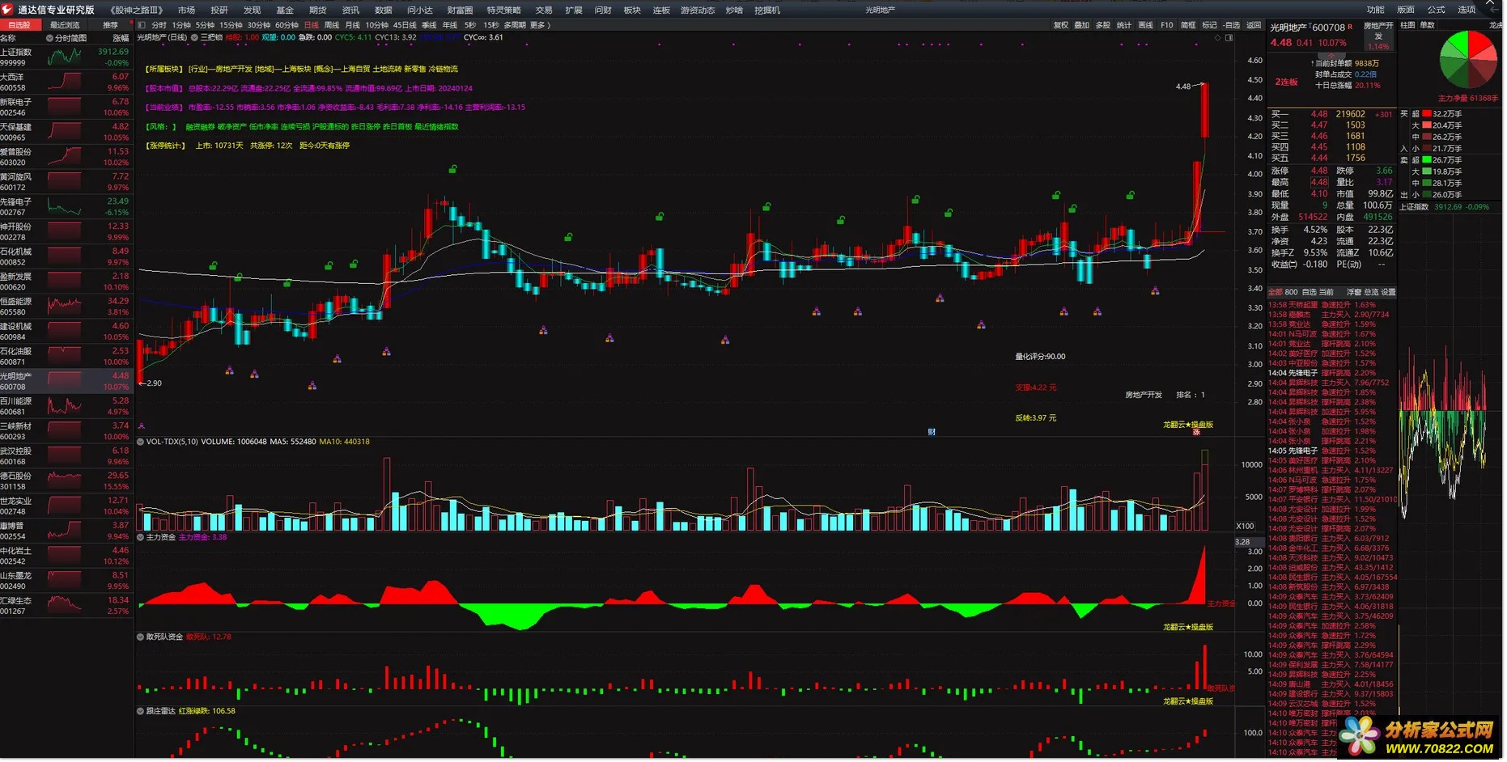Click the round icon beside VOL-TDX indicator
1507x762 pixels.
click(x=141, y=442)
